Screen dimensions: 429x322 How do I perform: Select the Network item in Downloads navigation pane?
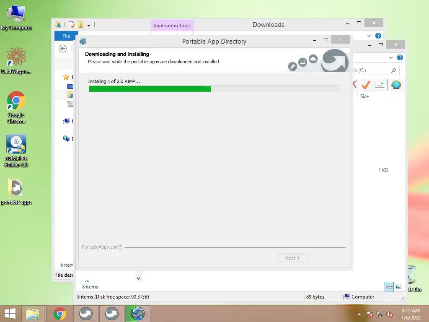(x=66, y=139)
